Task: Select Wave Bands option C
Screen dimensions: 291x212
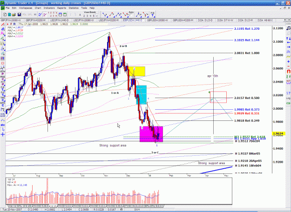Action: point(97,16)
